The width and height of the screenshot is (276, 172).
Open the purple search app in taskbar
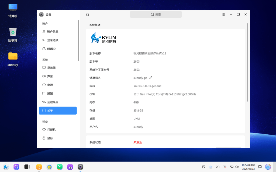[x=16, y=167]
